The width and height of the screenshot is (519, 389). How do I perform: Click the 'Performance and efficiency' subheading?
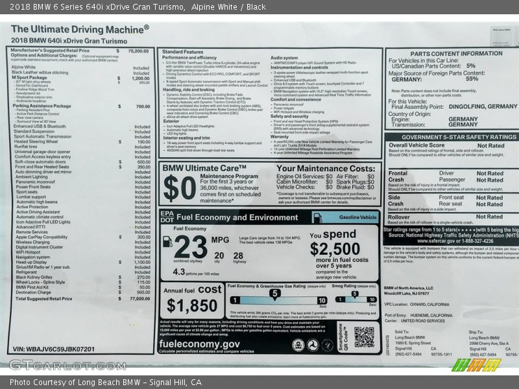[x=189, y=58]
